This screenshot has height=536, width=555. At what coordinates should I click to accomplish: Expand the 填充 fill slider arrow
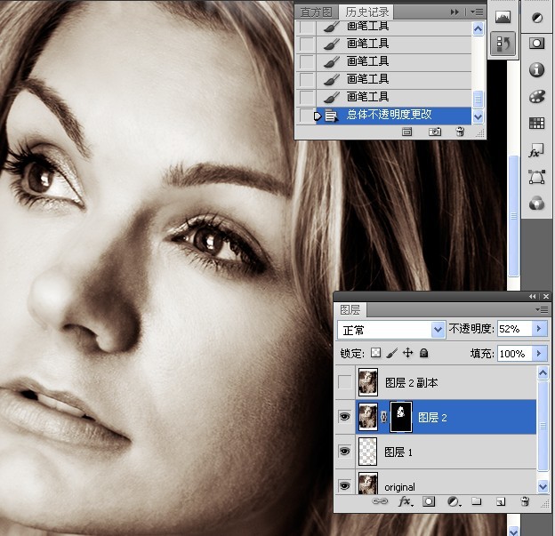[x=539, y=353]
